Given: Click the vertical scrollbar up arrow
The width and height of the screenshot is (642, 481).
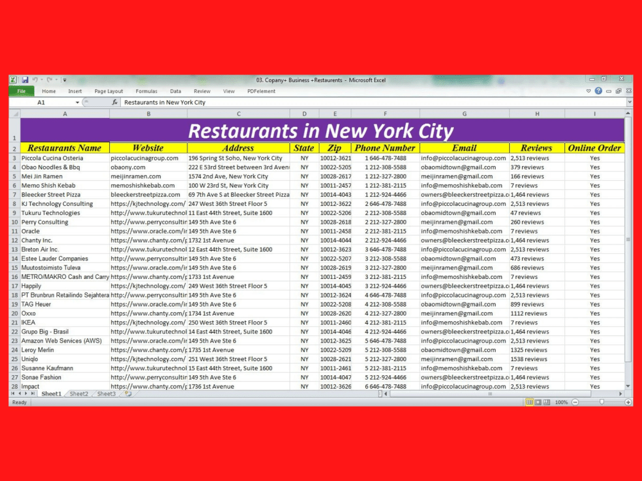Looking at the screenshot, I should point(628,114).
